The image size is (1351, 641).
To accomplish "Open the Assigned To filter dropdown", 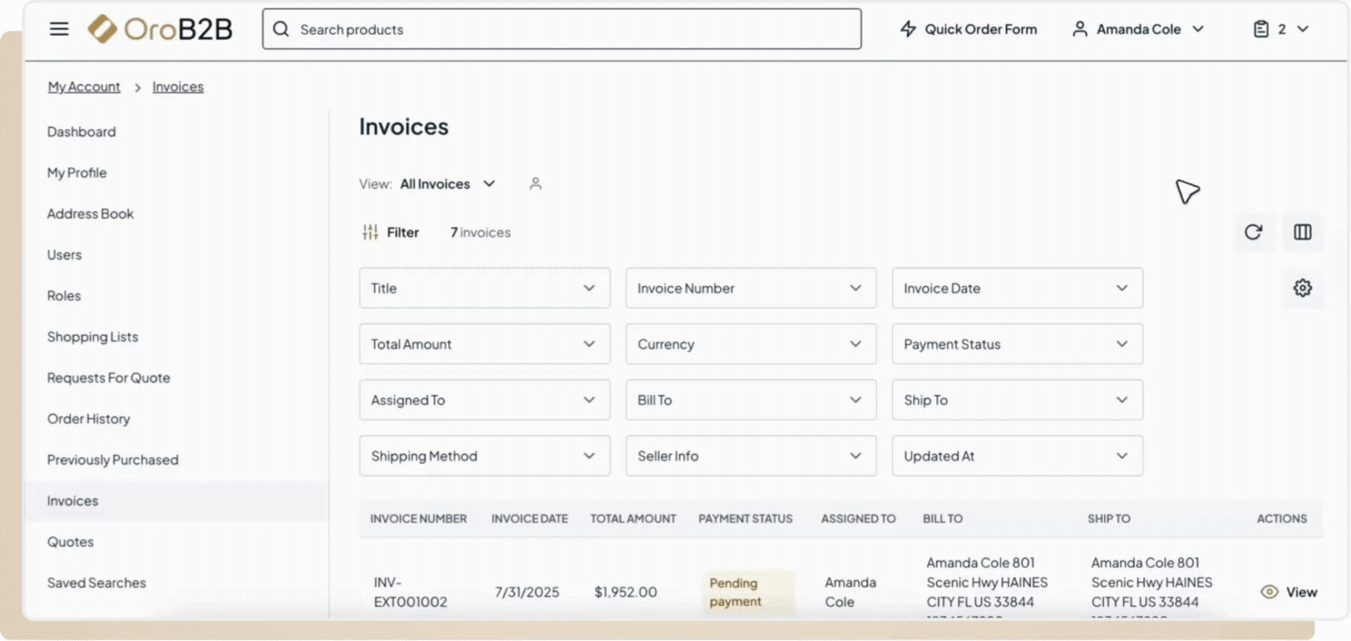I will click(484, 400).
